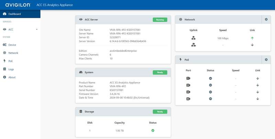Image resolution: width=275 pixels, height=139 pixels.
Task: Click PoE port 1 camera icon
Action: [x=188, y=78]
